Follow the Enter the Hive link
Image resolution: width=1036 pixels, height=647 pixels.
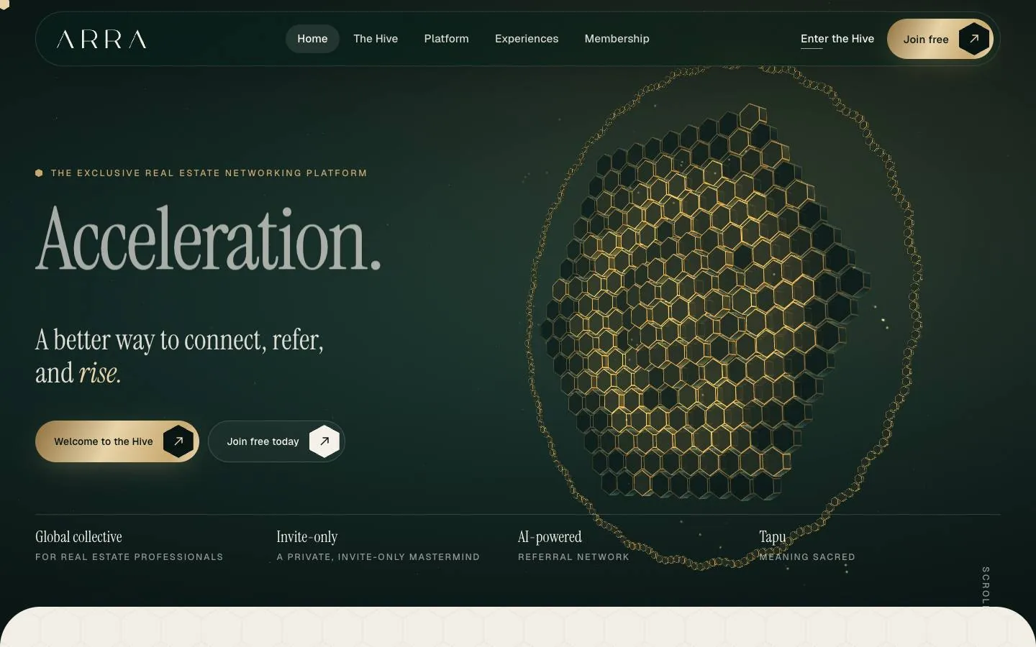837,40
